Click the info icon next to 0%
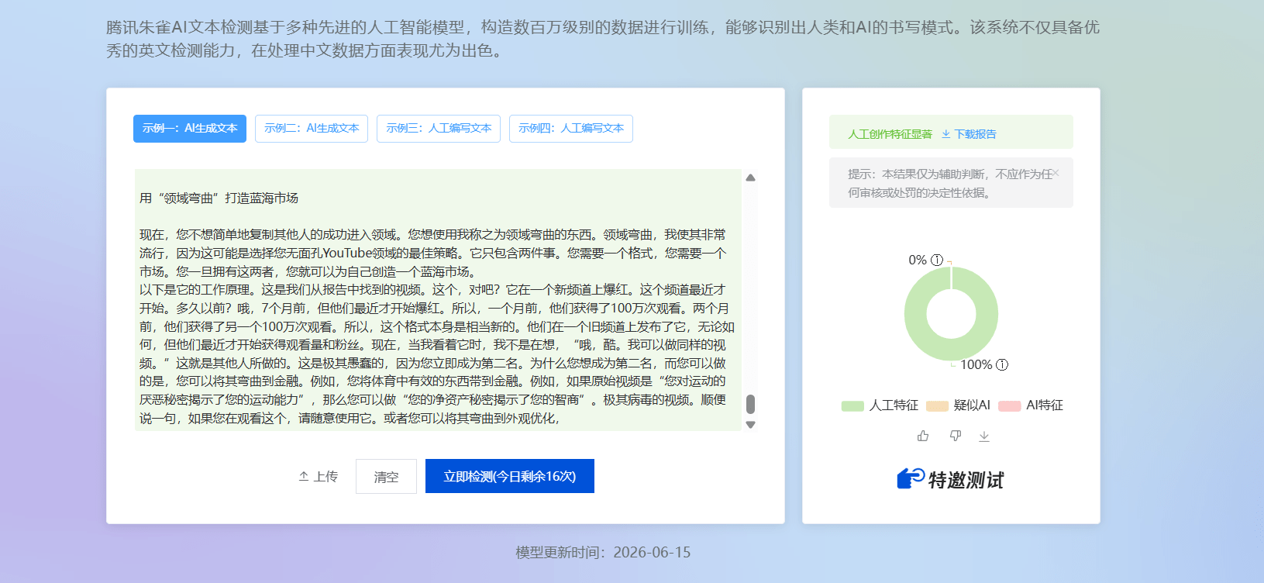 (x=937, y=260)
